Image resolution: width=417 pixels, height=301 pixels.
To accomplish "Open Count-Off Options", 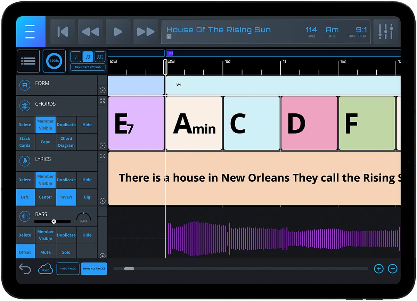I will tap(88, 67).
